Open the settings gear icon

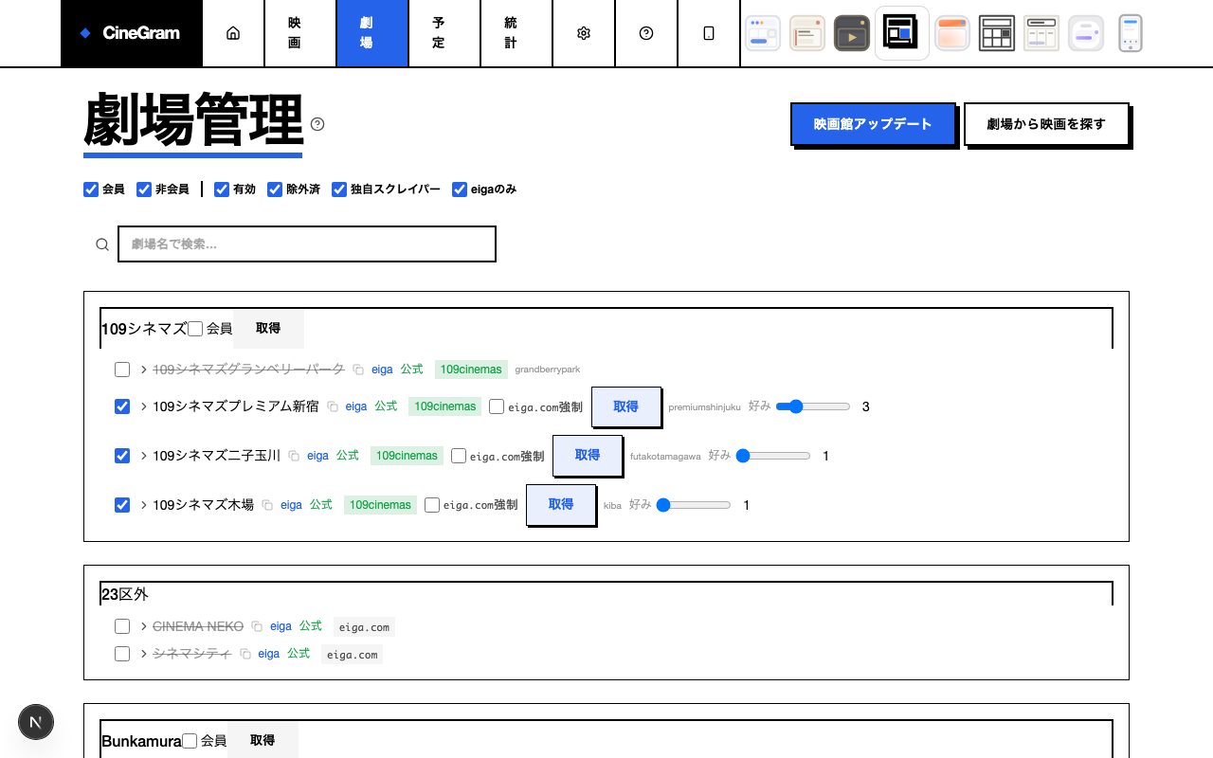point(584,32)
